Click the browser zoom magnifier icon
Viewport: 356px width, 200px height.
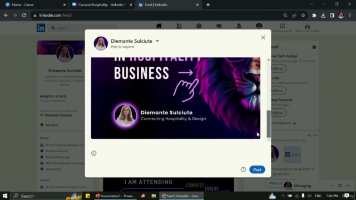coord(285,16)
